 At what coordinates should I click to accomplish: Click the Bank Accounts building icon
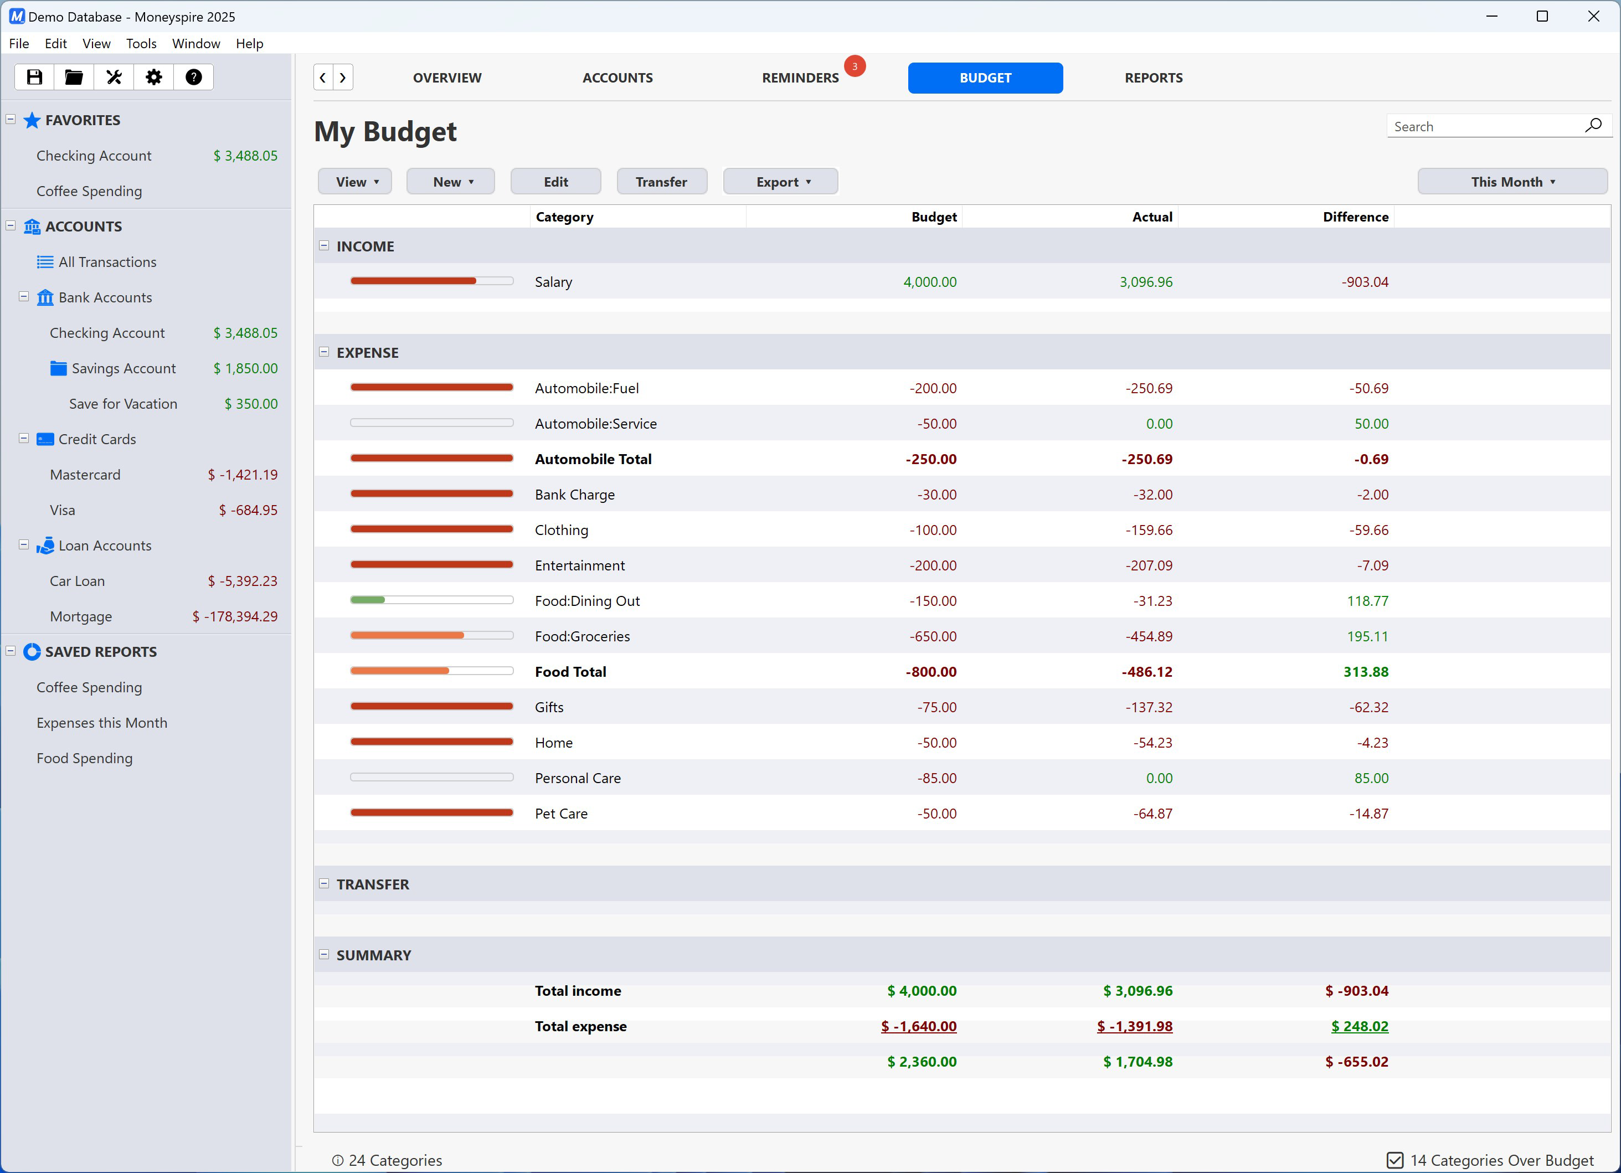[x=45, y=297]
